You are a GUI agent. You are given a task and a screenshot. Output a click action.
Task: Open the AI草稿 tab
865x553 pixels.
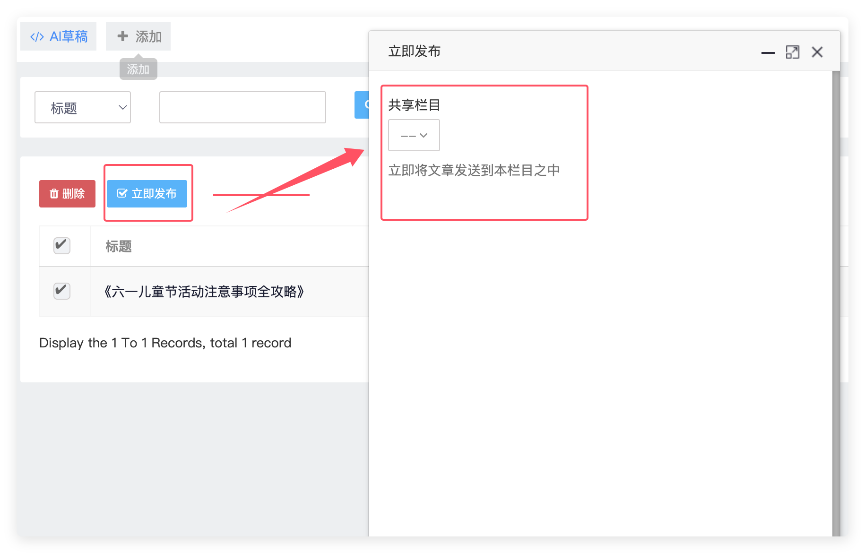[58, 36]
